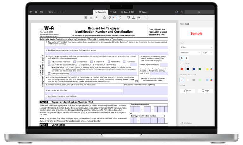Click the search field in title bar
The image size is (243, 145).
(x=199, y=12)
